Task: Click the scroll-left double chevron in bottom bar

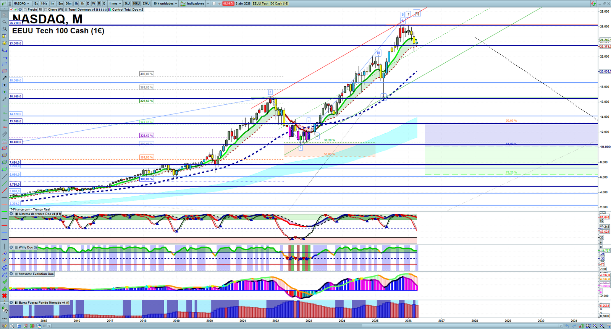Action: click(45, 326)
